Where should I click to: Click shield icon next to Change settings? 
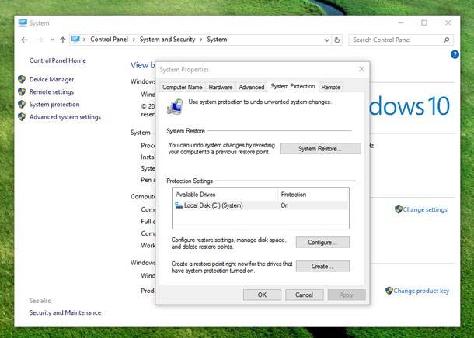pyautogui.click(x=399, y=209)
